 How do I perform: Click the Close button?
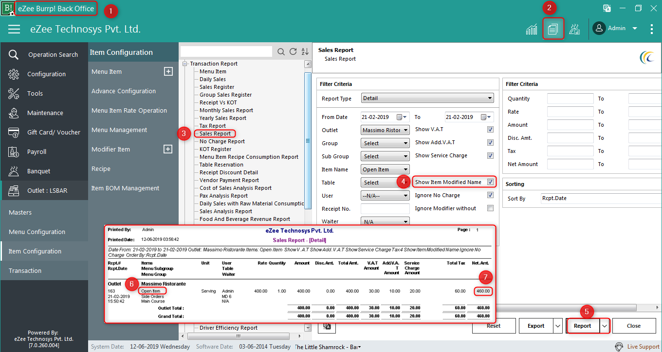click(x=634, y=326)
